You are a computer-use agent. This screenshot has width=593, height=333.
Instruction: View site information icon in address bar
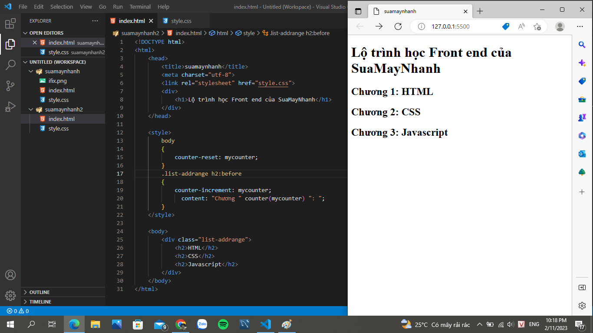click(x=421, y=26)
